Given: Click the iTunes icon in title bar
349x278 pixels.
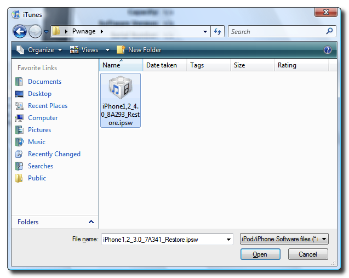Looking at the screenshot, I should 16,14.
